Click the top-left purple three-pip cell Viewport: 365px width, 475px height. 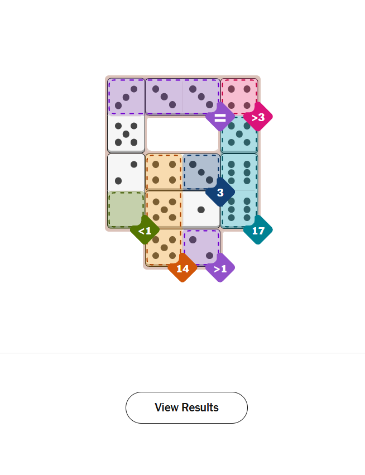pos(126,97)
